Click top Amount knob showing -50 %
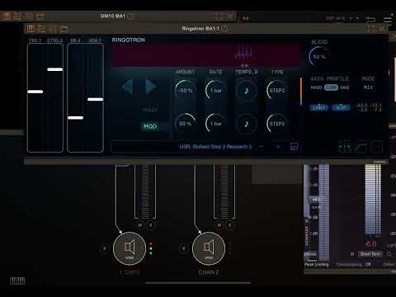Image resolution: width=396 pixels, height=297 pixels. 185,90
